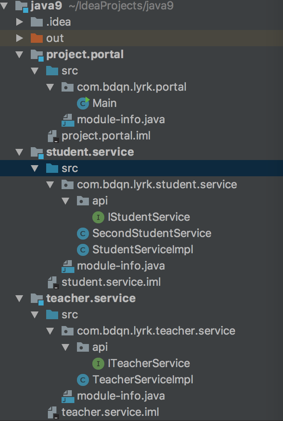
Task: Collapse the api package under teacher.service
Action: [65, 347]
